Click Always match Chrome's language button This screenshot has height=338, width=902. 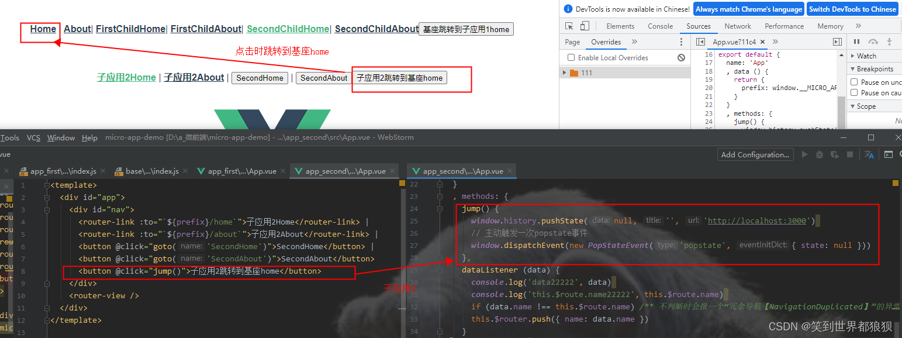(x=749, y=9)
